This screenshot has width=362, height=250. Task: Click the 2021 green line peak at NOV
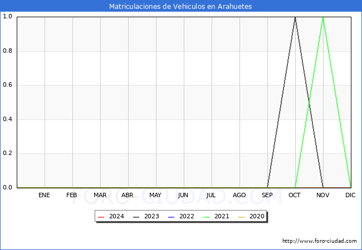[323, 17]
